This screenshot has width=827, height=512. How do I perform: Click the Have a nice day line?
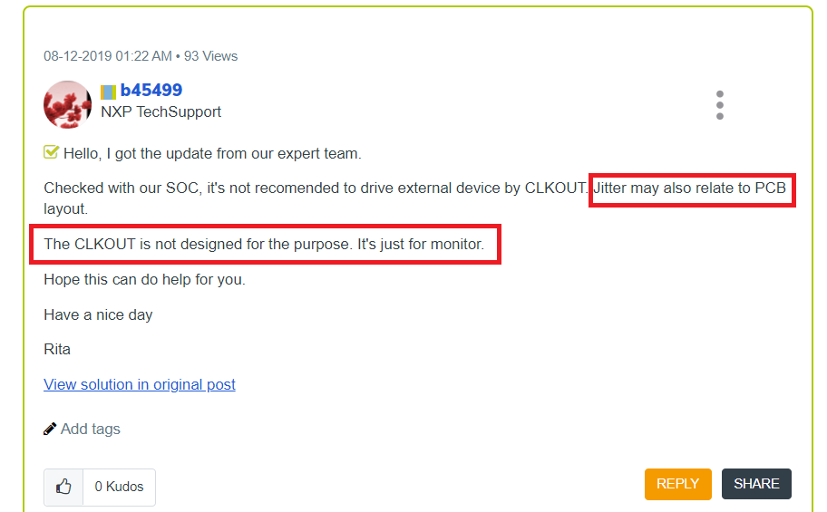98,314
